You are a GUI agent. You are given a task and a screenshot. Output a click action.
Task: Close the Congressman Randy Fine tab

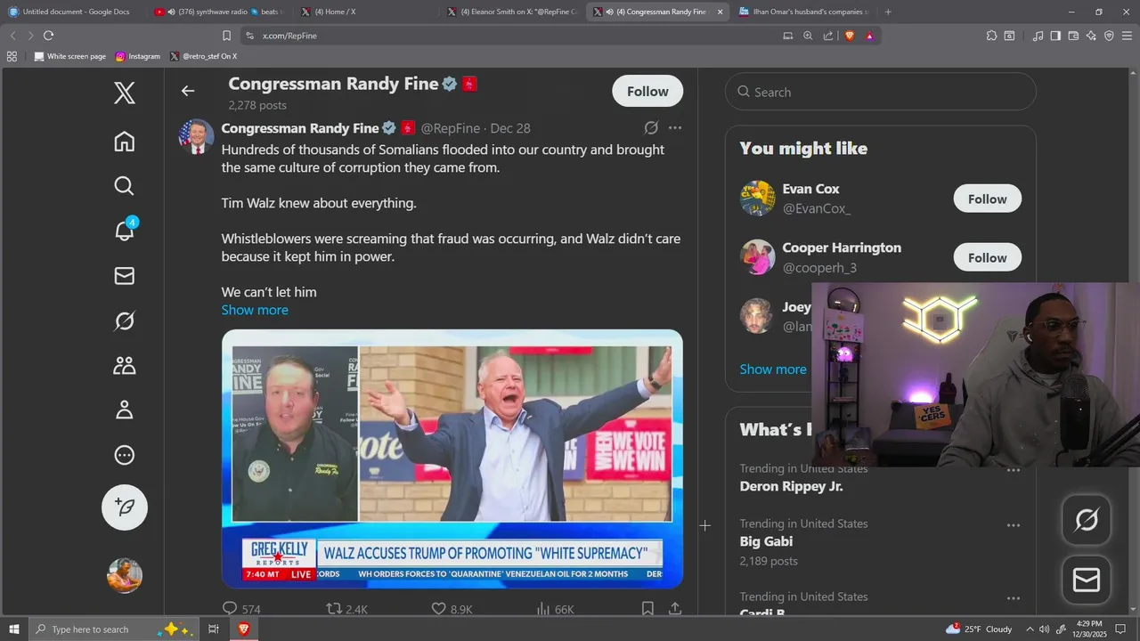720,12
